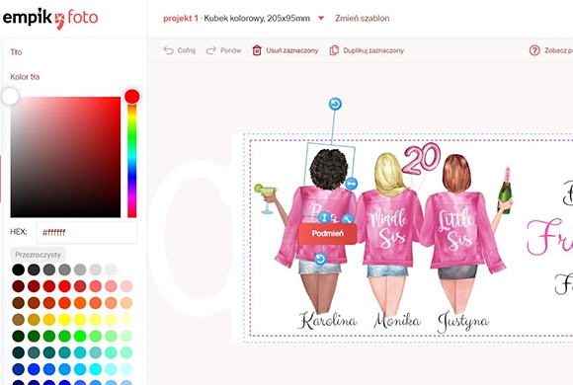Click the top rotate handle above selection
This screenshot has height=385, width=573.
[x=335, y=104]
